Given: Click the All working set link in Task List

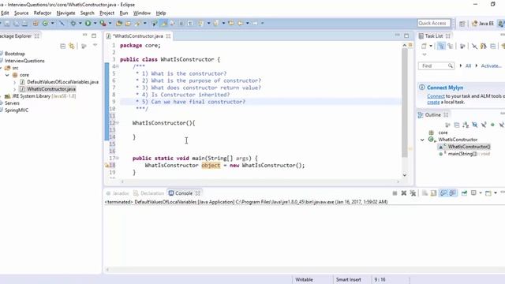Looking at the screenshot, I should [x=468, y=65].
